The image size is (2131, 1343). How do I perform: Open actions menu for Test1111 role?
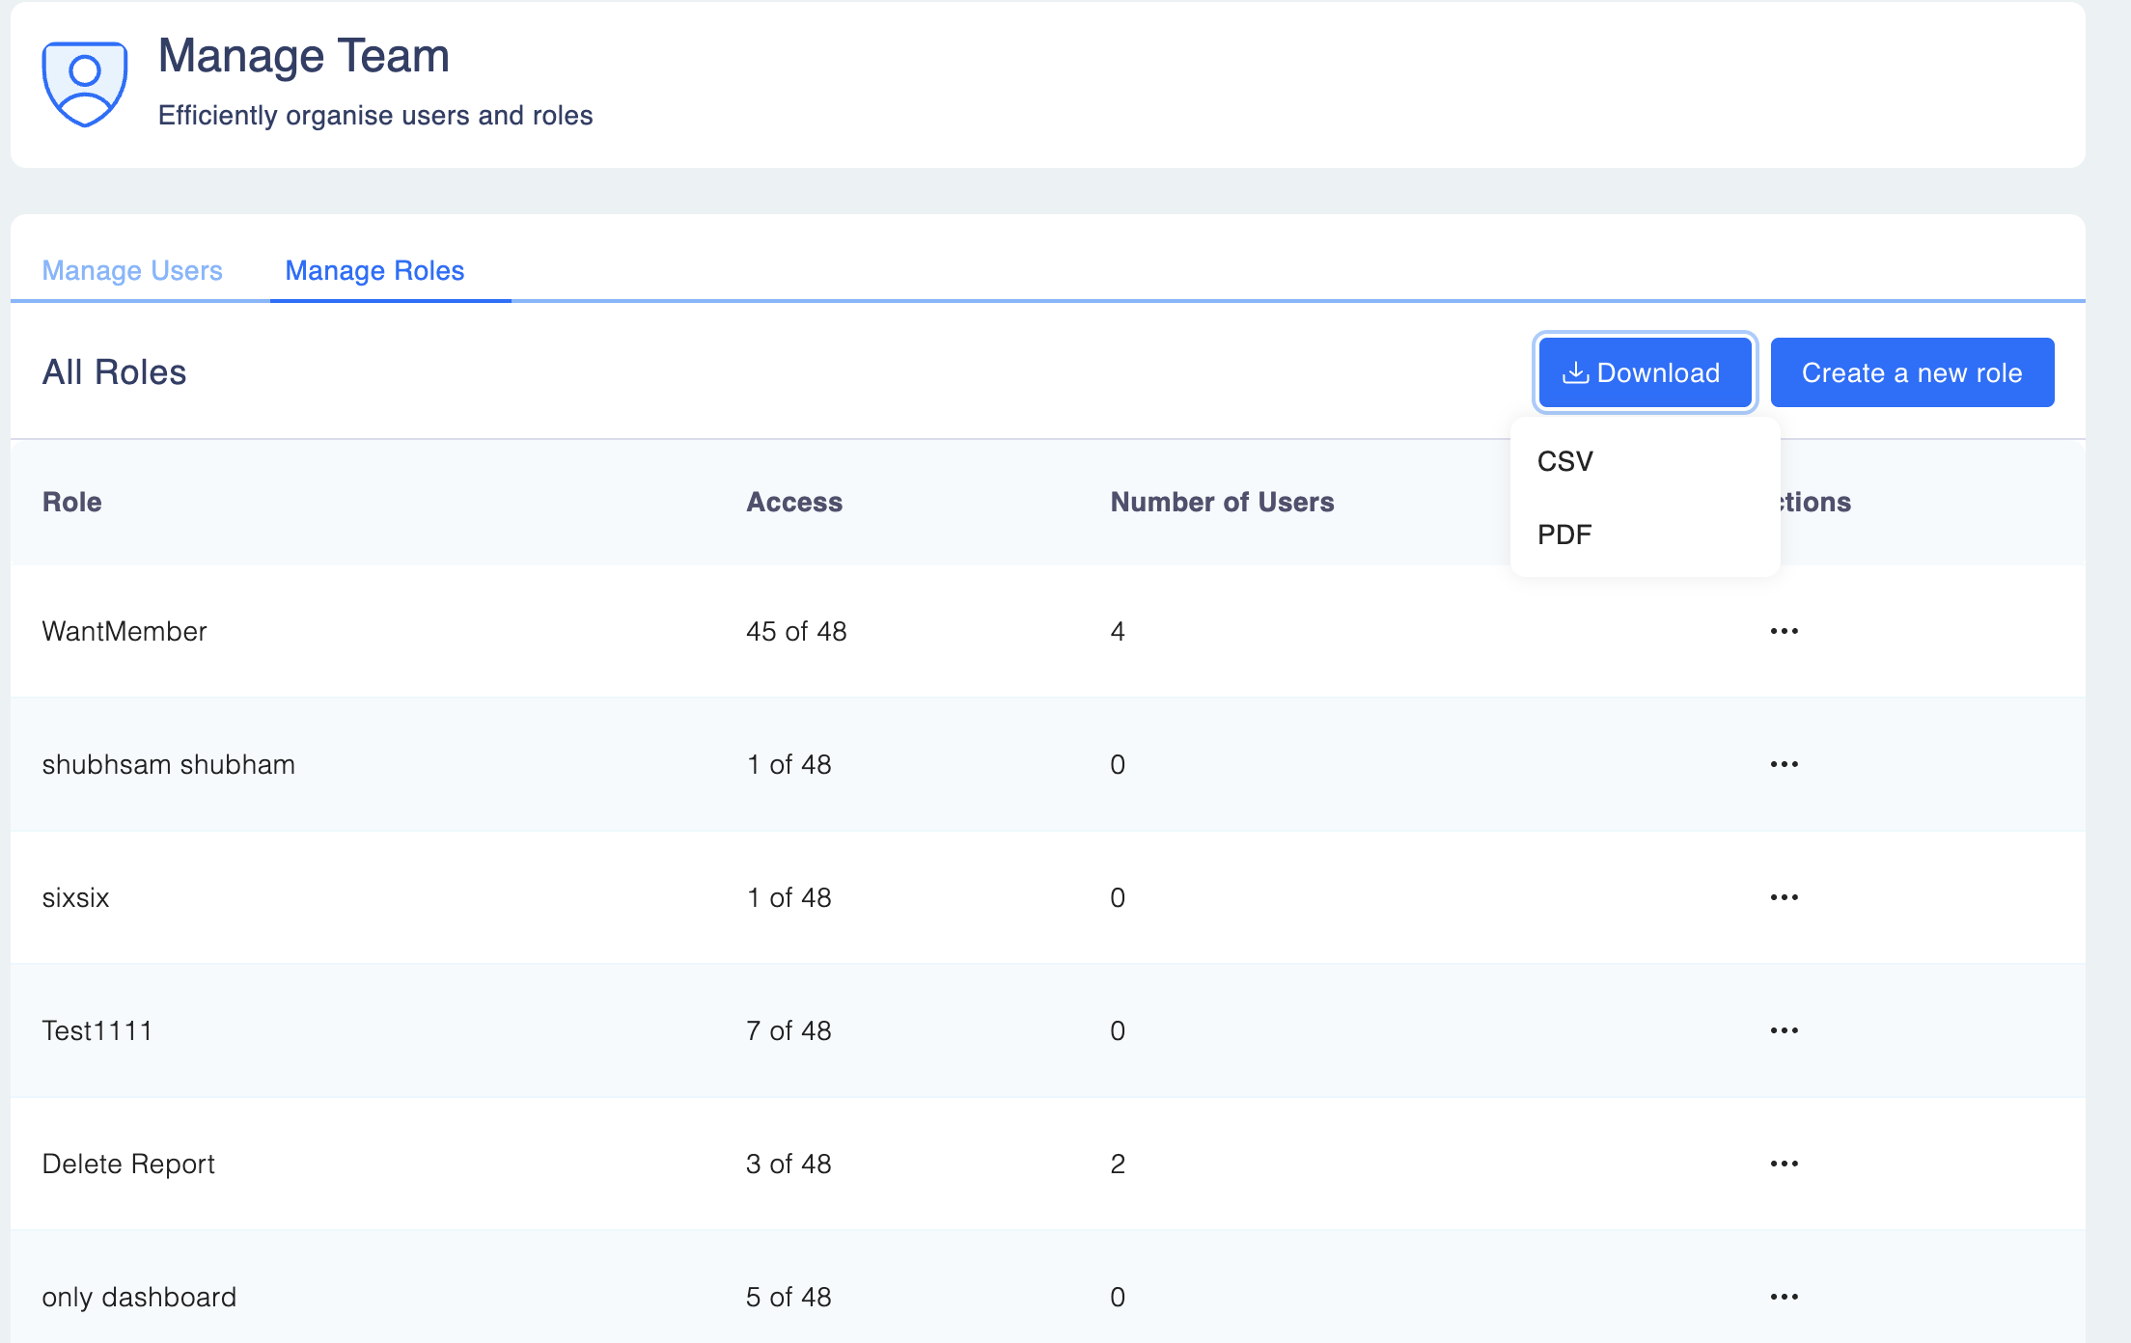tap(1784, 1030)
